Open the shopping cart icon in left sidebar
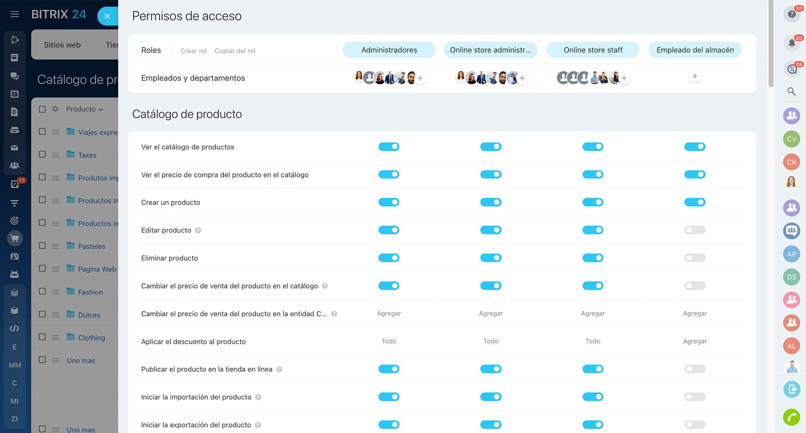Screen dimensions: 806x433 (15, 239)
